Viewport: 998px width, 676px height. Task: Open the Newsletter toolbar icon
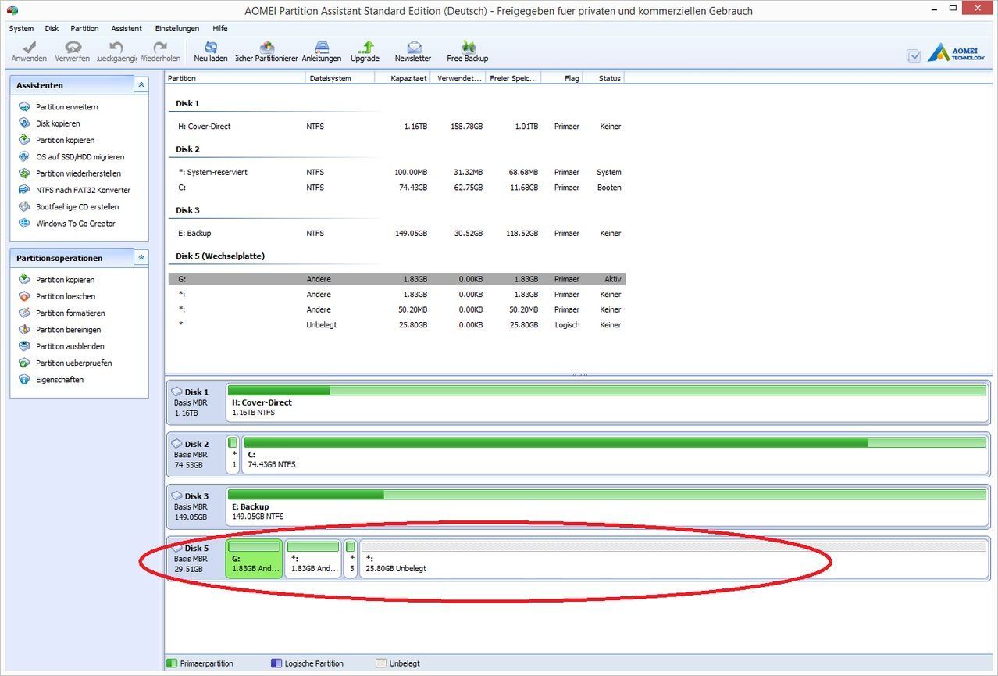[413, 52]
